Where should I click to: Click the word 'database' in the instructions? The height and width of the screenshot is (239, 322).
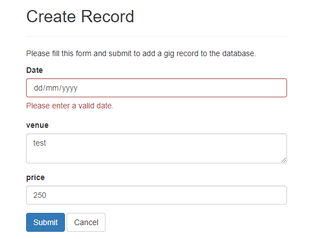click(238, 53)
